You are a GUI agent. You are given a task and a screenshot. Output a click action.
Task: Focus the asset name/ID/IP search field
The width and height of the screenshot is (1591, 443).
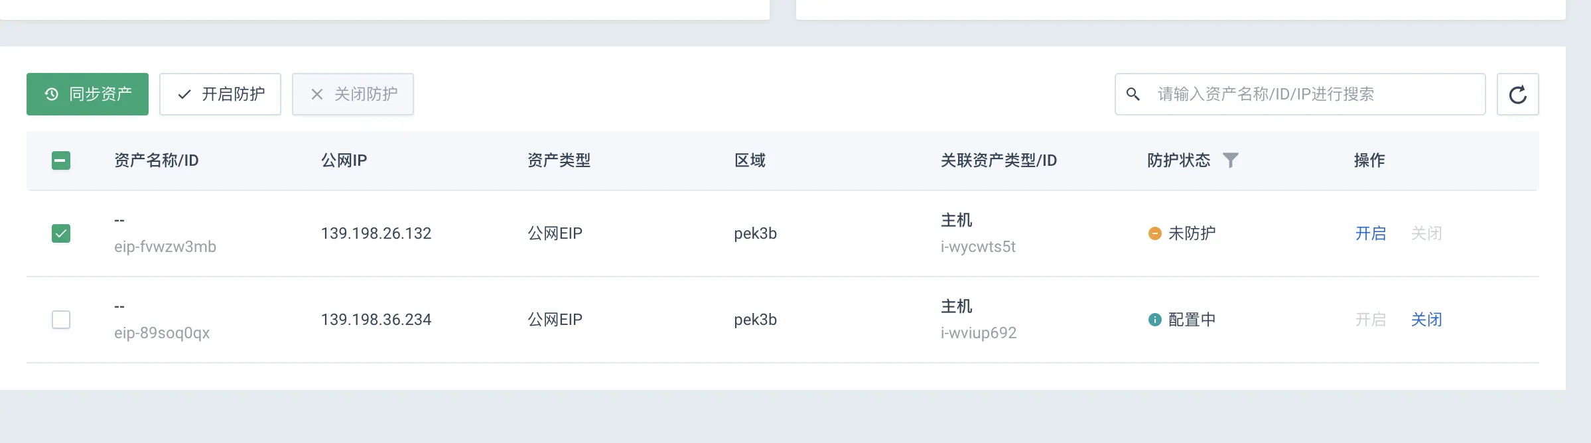[1300, 94]
